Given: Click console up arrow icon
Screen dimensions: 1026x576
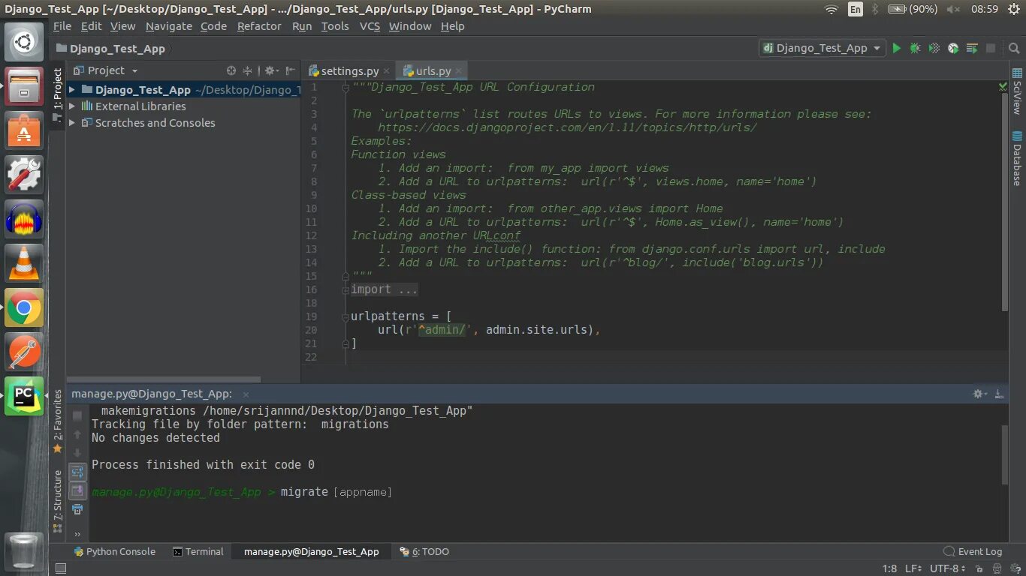Looking at the screenshot, I should pos(77,434).
